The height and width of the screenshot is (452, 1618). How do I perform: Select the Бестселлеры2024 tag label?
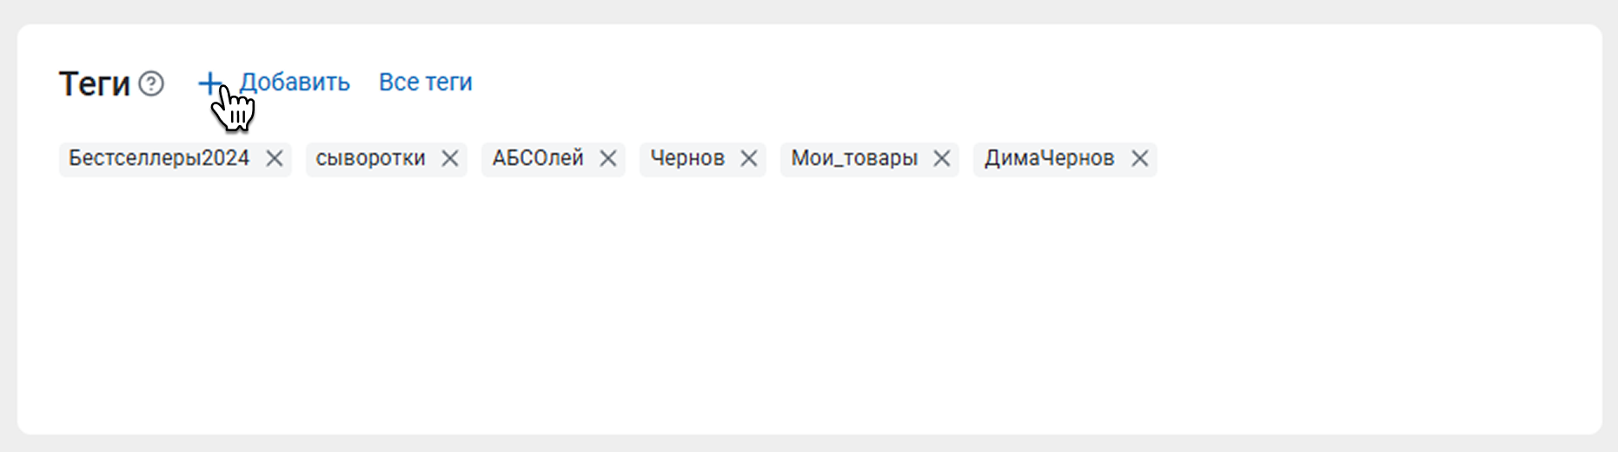159,158
